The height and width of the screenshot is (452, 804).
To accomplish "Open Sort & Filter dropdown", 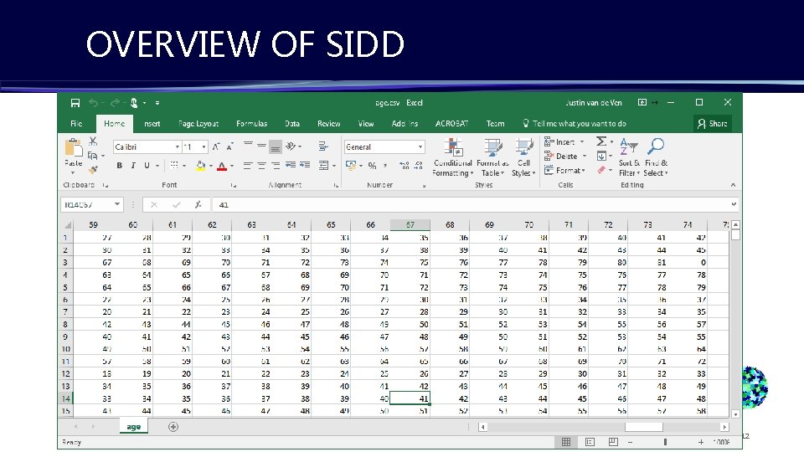I will [629, 157].
